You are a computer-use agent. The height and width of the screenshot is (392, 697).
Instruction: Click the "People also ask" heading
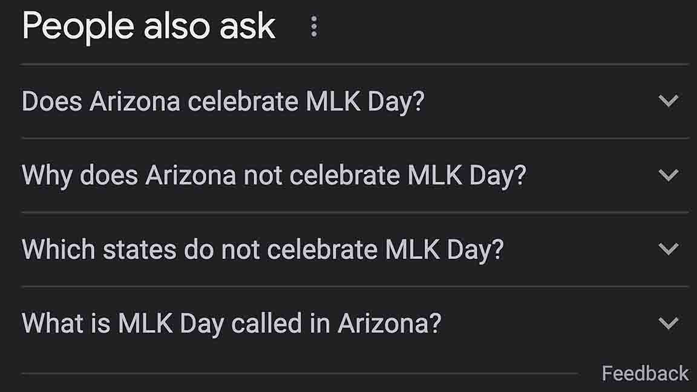click(x=149, y=27)
